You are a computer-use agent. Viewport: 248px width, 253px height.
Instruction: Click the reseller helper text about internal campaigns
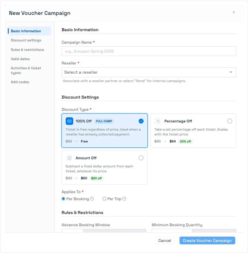124,81
